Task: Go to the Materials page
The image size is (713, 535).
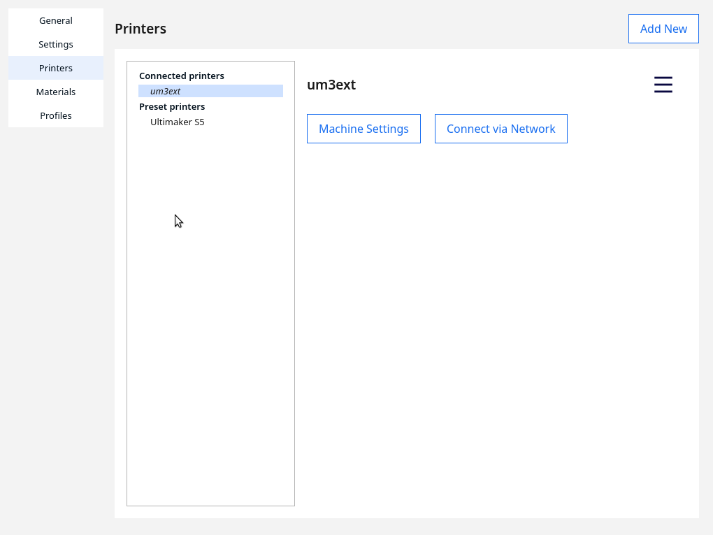Action: point(56,92)
